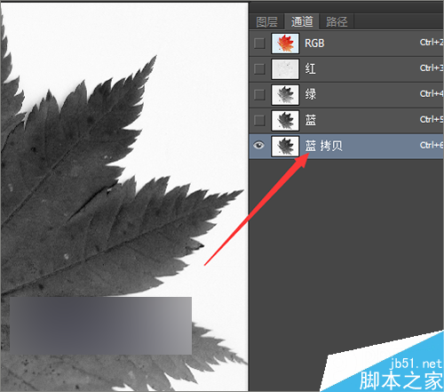Switch to the 图层 tab
Image resolution: width=444 pixels, height=392 pixels.
pyautogui.click(x=266, y=22)
